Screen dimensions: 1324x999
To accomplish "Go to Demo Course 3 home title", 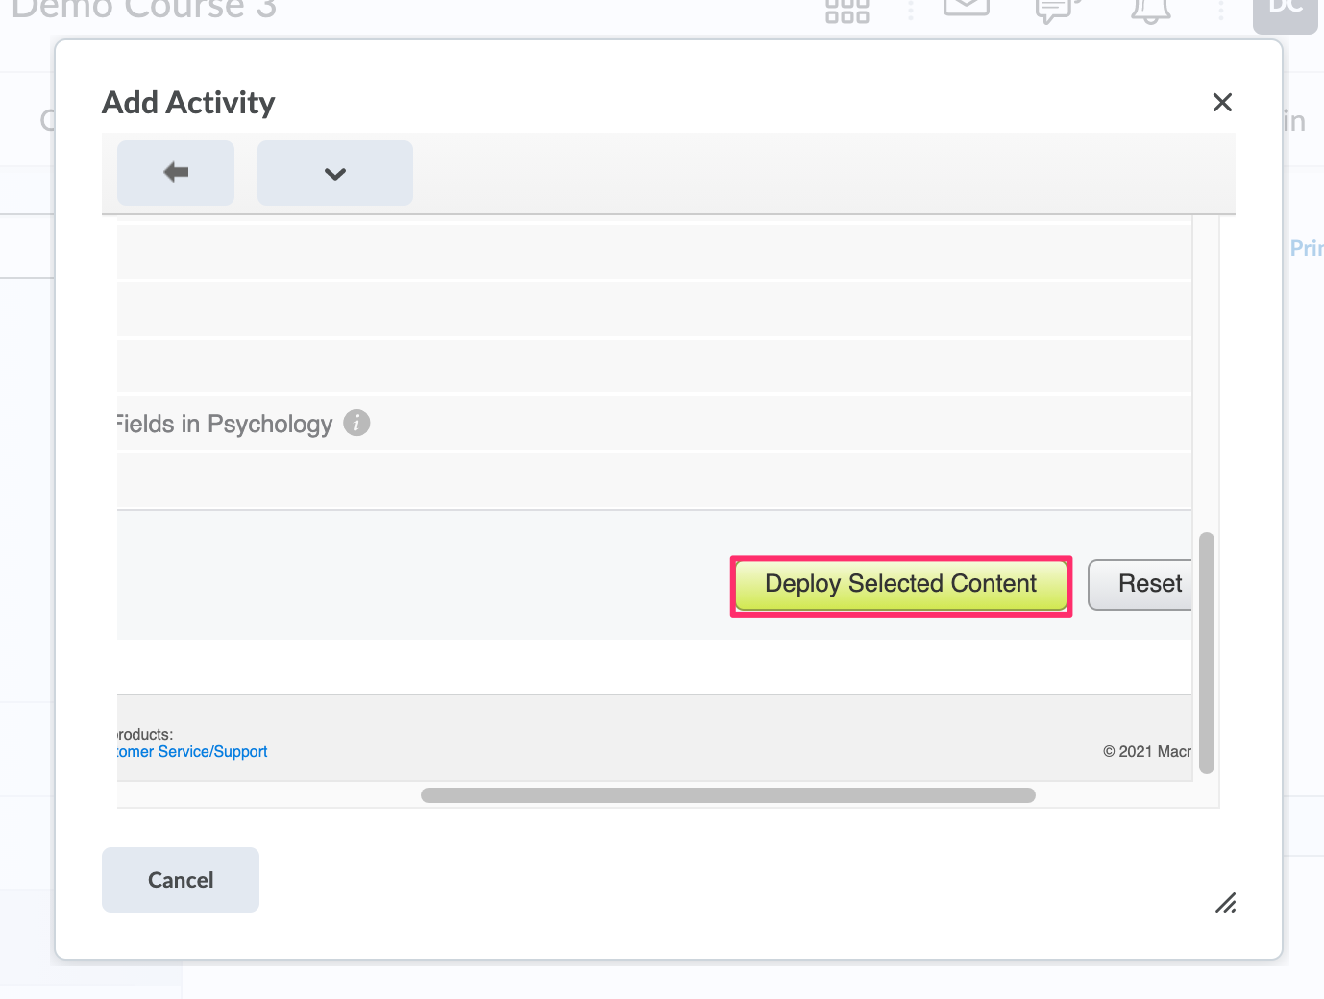I will [144, 10].
